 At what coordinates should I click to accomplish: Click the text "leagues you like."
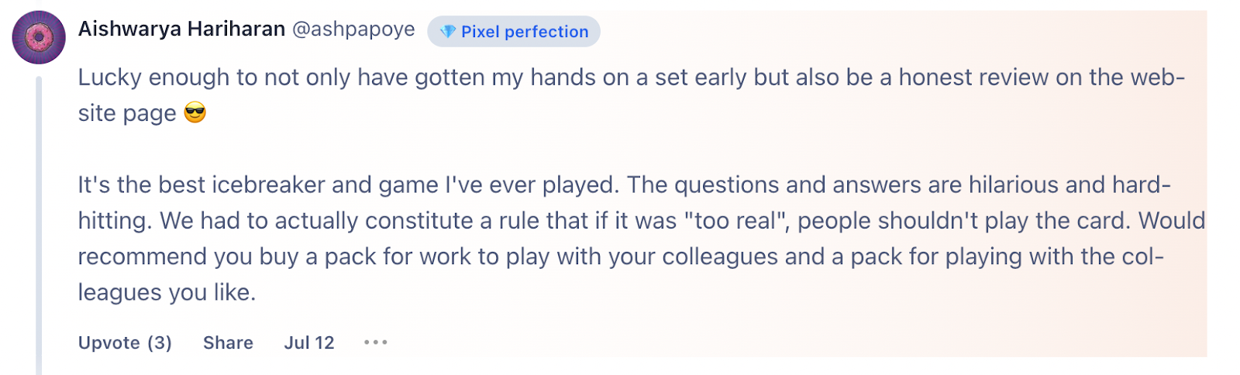click(167, 292)
